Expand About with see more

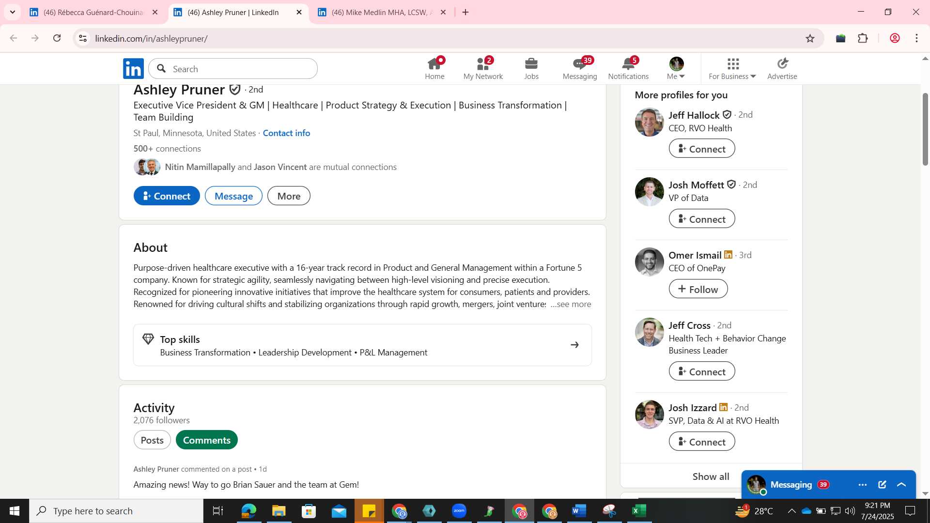pos(571,304)
